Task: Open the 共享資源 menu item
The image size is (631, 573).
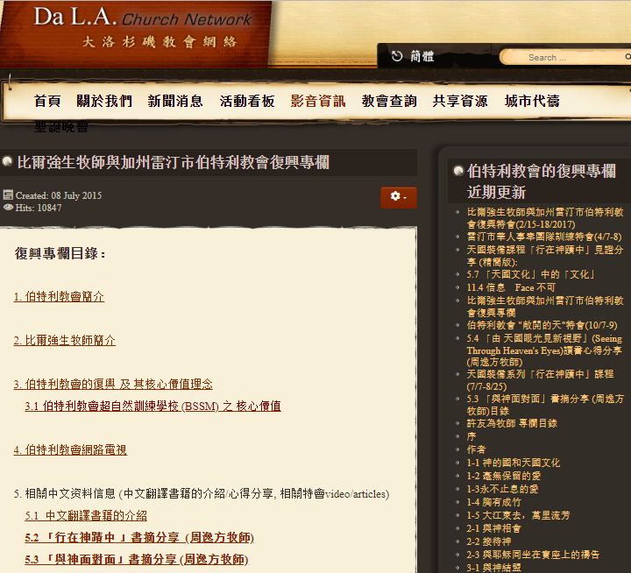Action: coord(460,101)
